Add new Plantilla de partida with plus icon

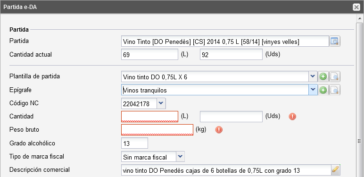click(323, 76)
